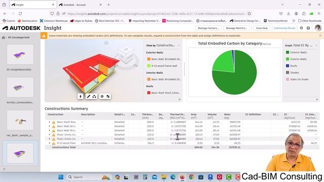Click the home icon beside All Uncategorized
The width and height of the screenshot is (324, 182).
click(4, 37)
